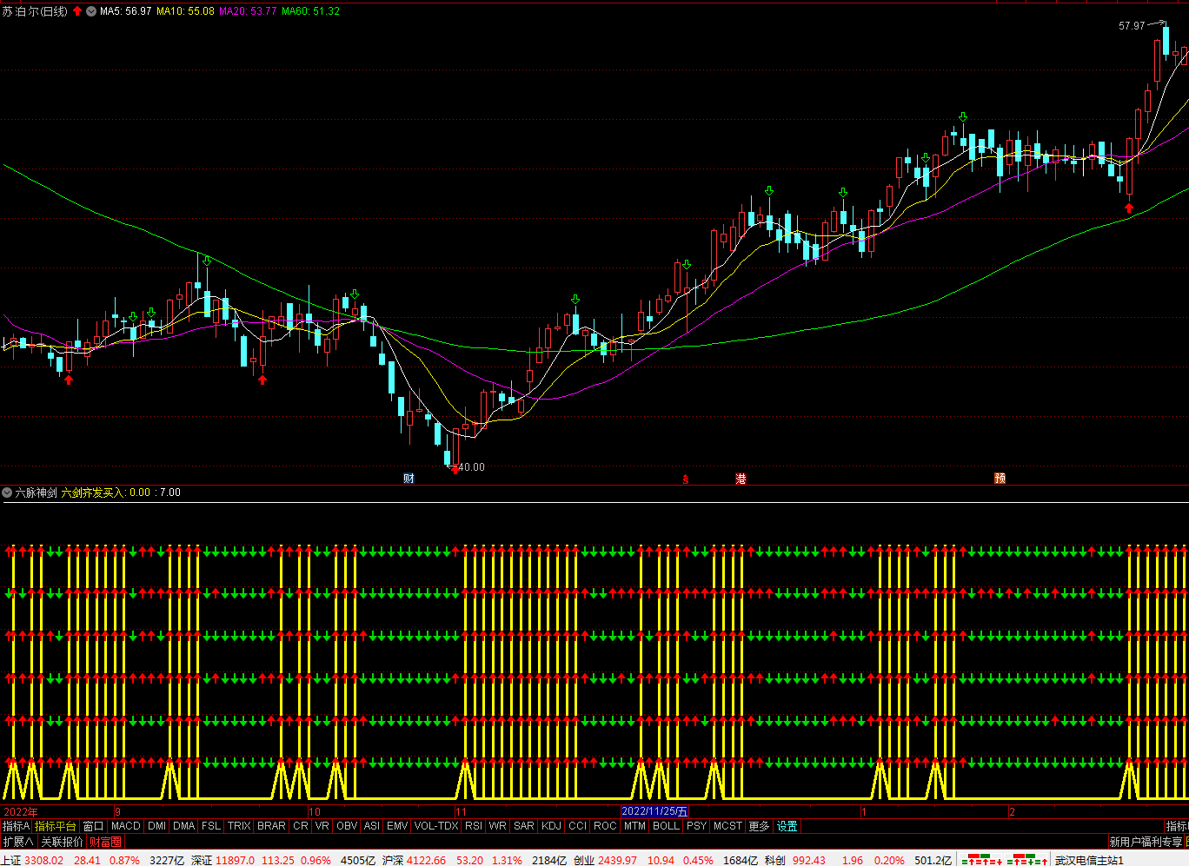Select the CR indicator
The image size is (1189, 866).
tap(301, 826)
